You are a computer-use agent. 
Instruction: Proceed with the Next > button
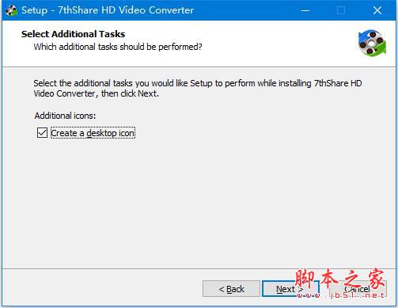[x=290, y=289]
